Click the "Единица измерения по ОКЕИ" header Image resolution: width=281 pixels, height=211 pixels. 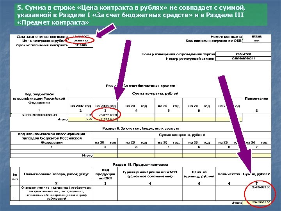click(x=150, y=174)
